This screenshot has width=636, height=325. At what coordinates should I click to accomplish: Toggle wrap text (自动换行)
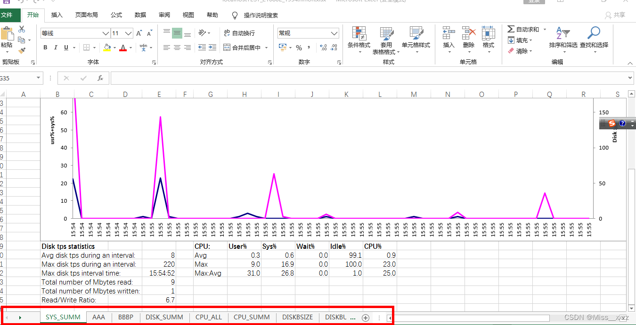239,33
